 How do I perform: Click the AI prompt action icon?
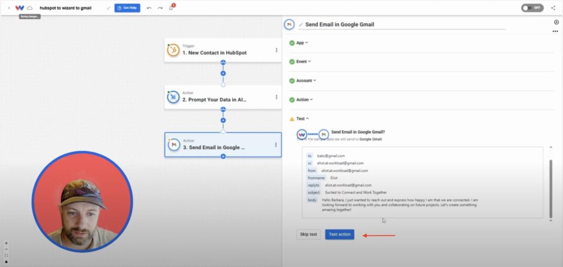click(x=173, y=97)
